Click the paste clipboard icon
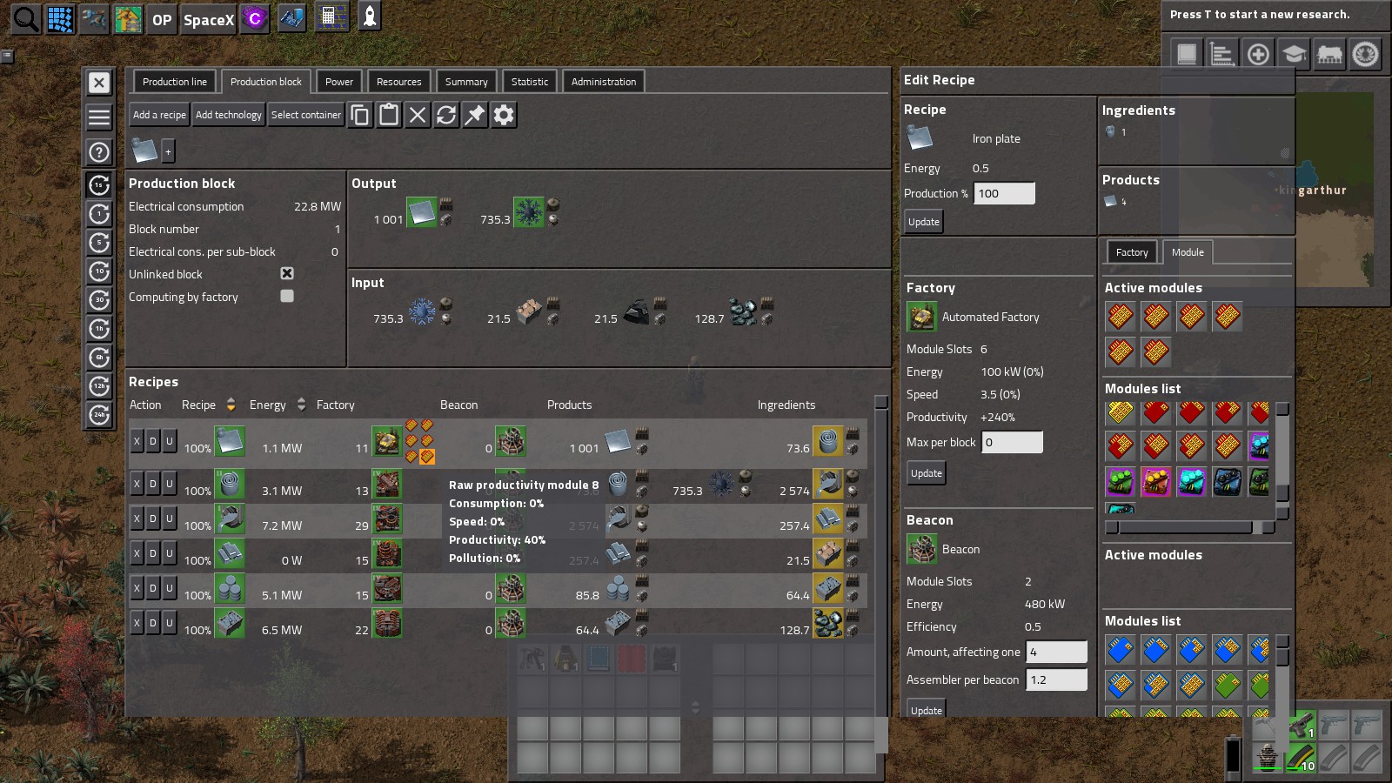 (389, 115)
